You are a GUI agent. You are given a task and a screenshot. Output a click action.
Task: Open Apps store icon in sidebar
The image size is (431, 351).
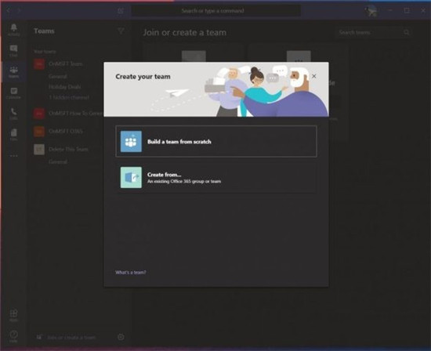(13, 315)
